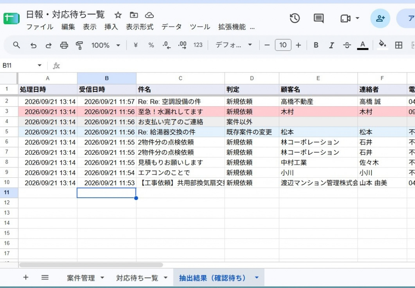Star the 日報・対応待ち一覧 document
Viewport: 415px width, 288px height.
click(118, 15)
